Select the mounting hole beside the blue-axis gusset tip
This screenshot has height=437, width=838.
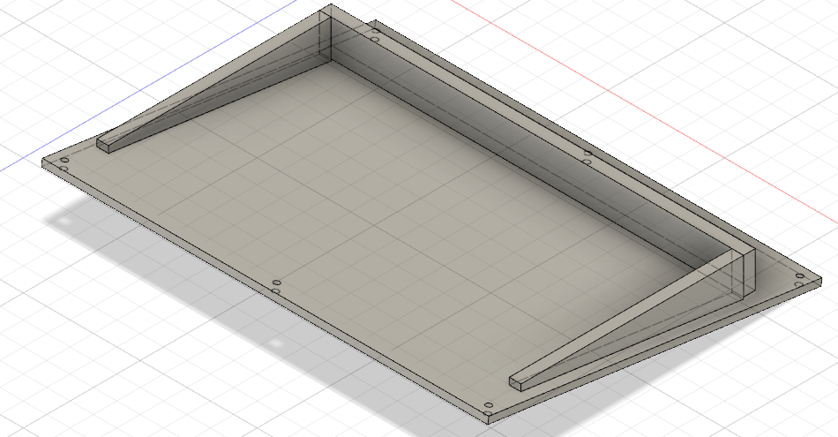64,160
